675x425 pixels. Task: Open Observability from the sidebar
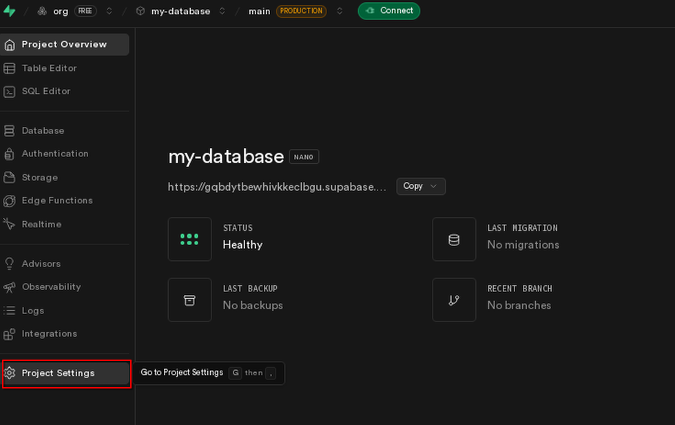(65, 287)
